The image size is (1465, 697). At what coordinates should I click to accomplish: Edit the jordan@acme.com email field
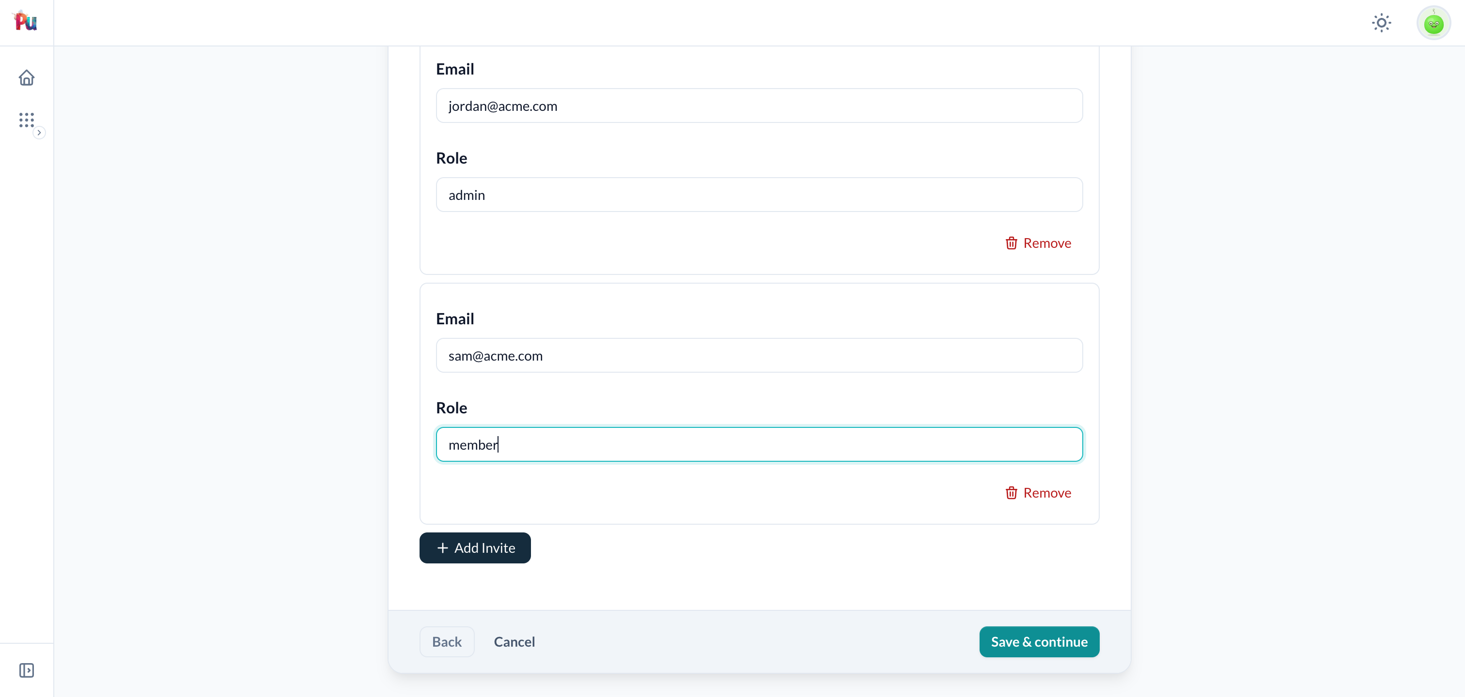759,106
